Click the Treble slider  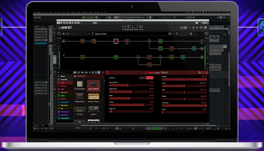[x=131, y=105]
